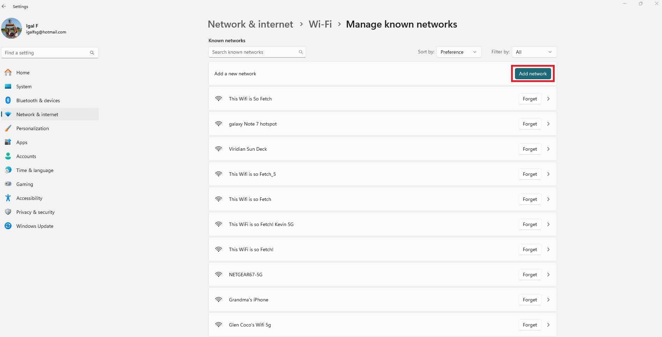
Task: Navigate to Wi-Fi in the breadcrumb
Action: tap(320, 24)
